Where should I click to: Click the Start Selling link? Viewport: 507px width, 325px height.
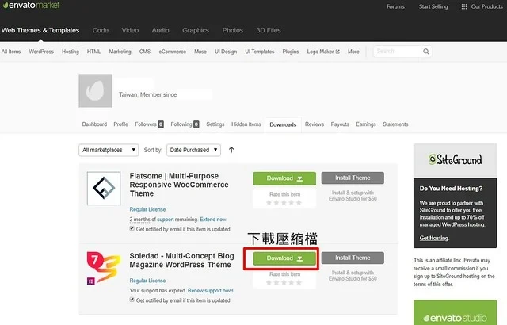[x=433, y=6]
